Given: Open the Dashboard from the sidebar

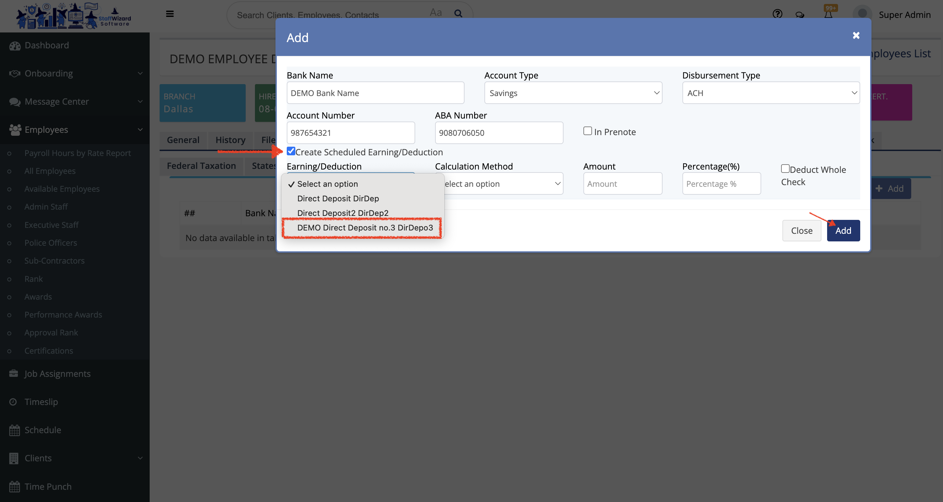Looking at the screenshot, I should (x=46, y=45).
